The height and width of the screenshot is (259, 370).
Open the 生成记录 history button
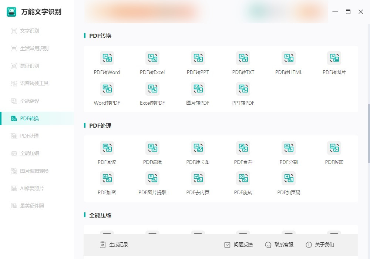pyautogui.click(x=114, y=245)
